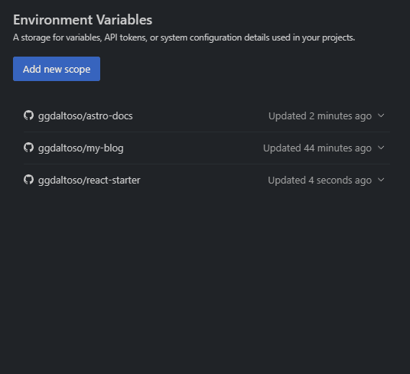
Task: Click GitHub icon beside ggdaltoso/my-blog
Action: tap(29, 148)
